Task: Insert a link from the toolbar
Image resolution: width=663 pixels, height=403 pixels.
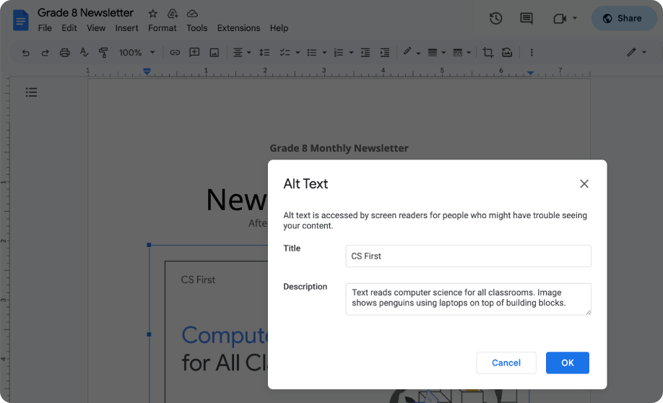Action: [x=175, y=53]
